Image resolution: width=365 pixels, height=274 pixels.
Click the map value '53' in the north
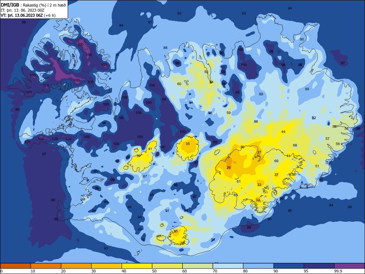(x=206, y=72)
